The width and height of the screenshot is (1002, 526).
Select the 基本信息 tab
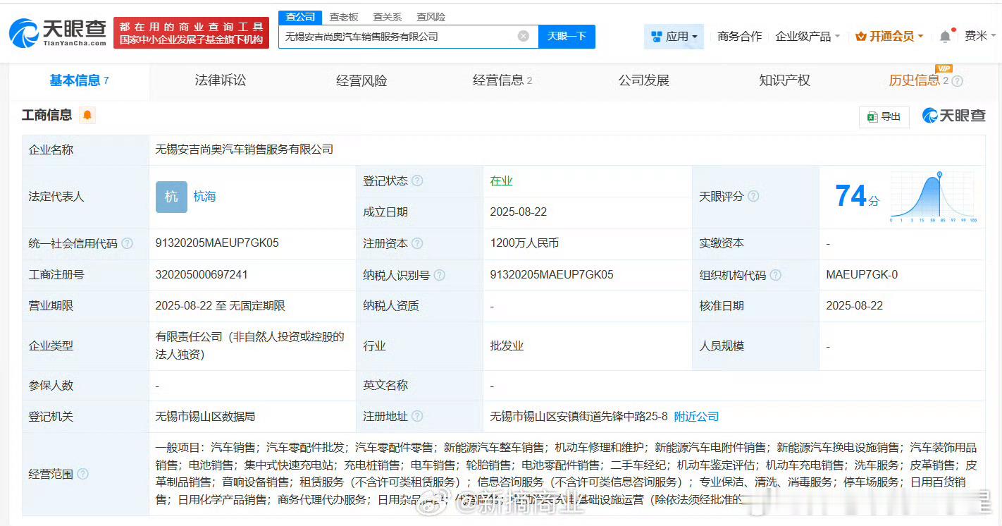point(79,80)
